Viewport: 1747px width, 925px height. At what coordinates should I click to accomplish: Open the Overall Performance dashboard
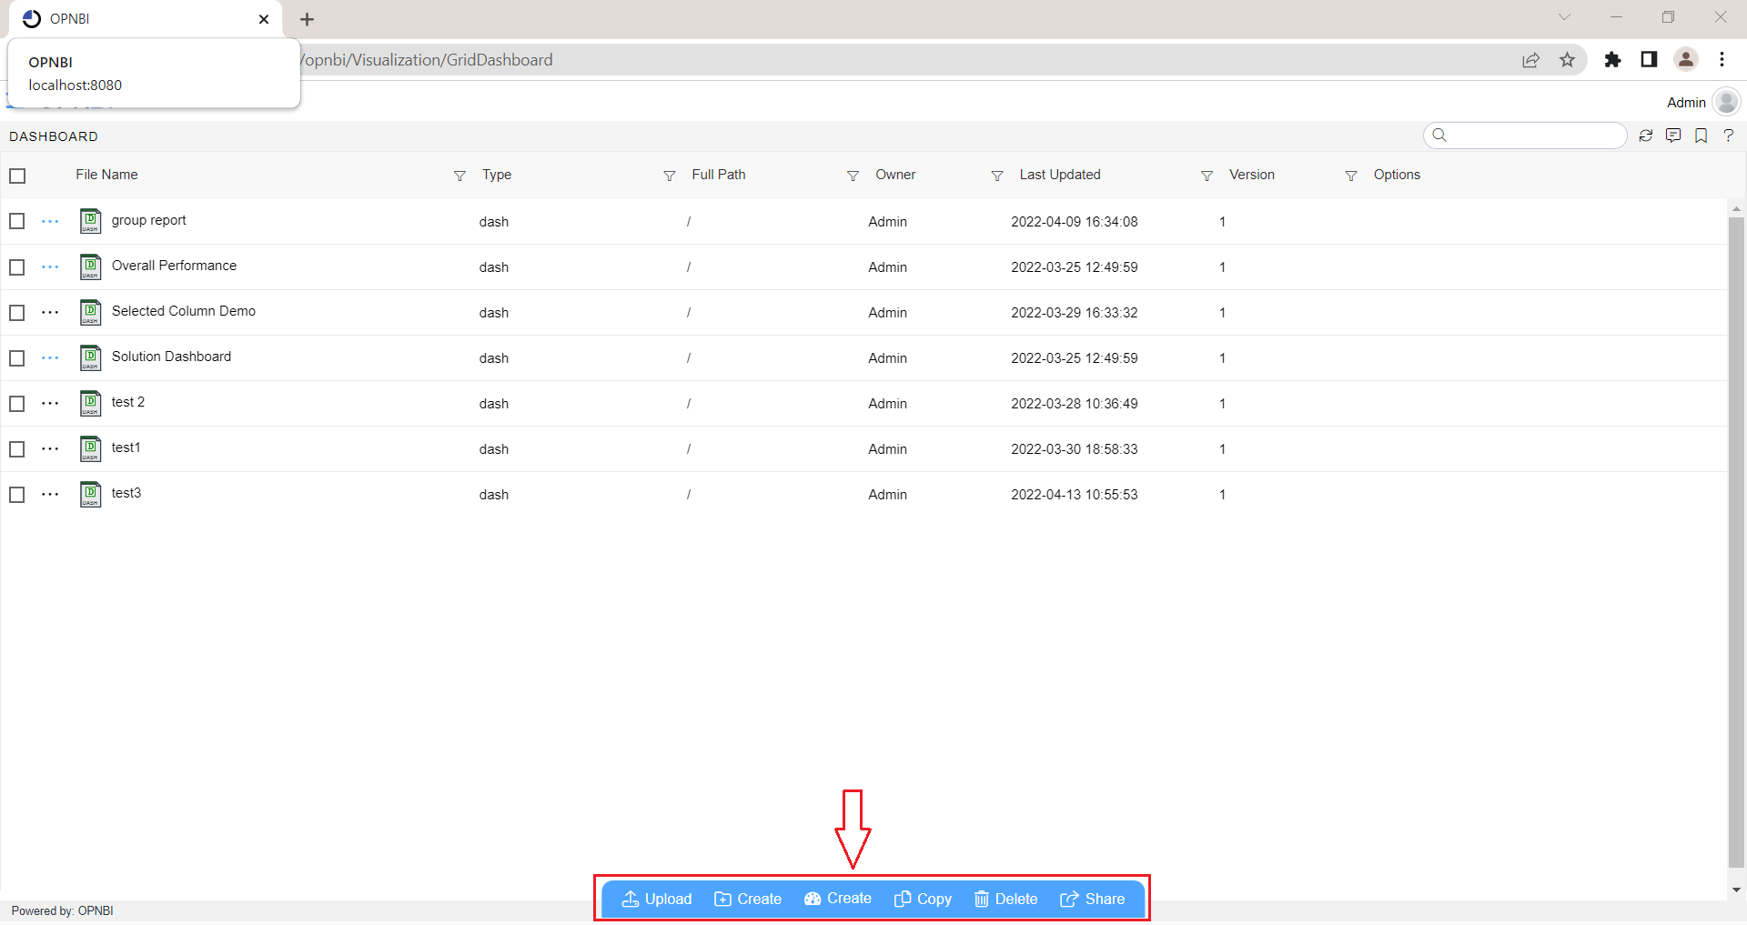click(x=174, y=266)
